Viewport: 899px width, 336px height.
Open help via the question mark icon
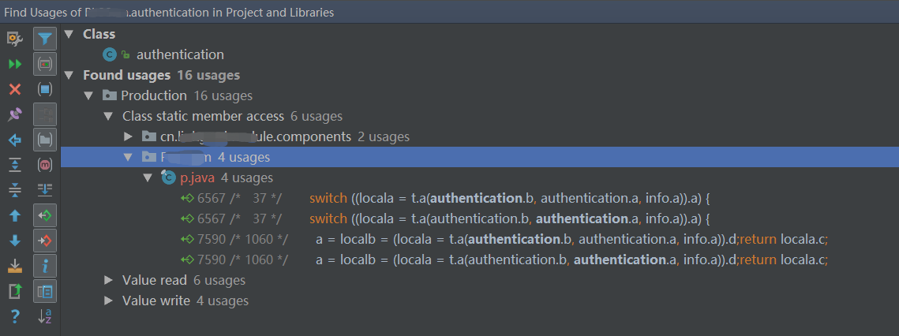14,316
